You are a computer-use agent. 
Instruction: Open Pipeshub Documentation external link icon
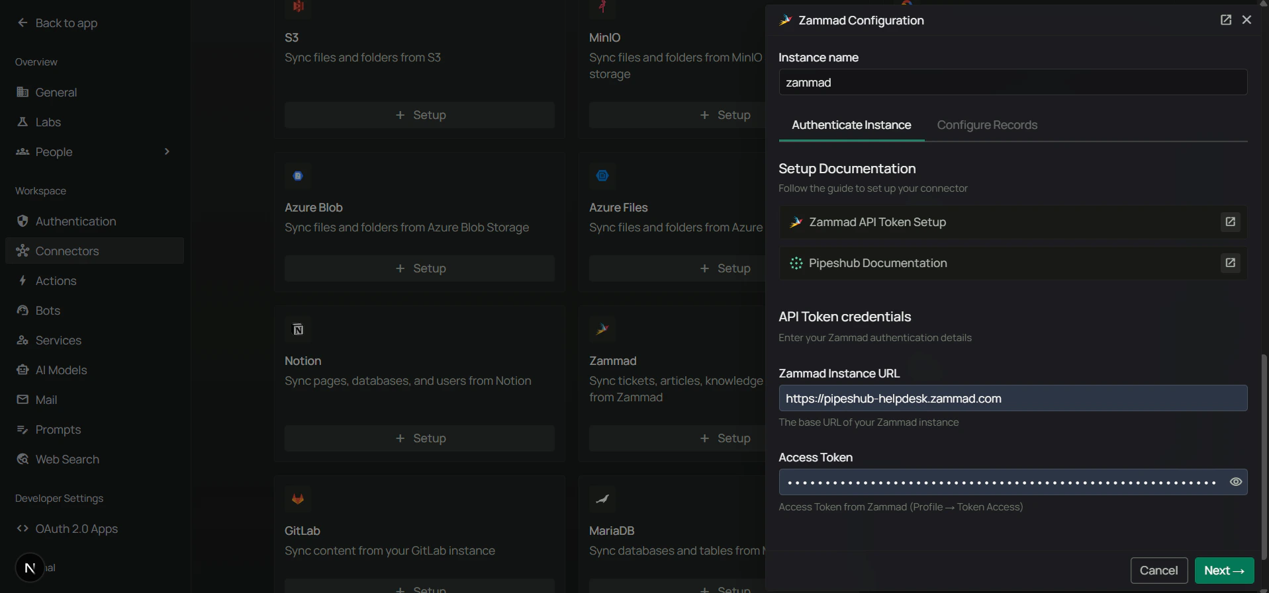pyautogui.click(x=1231, y=263)
